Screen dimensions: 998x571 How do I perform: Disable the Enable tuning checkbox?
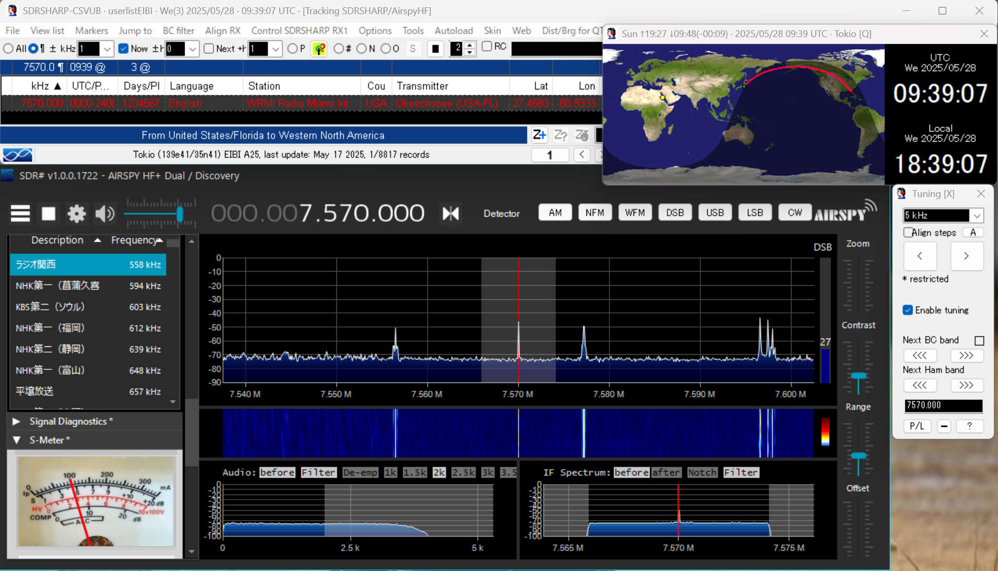click(908, 310)
